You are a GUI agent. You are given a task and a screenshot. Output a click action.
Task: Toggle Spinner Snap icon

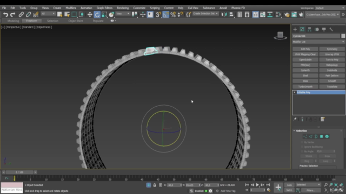(x=180, y=15)
